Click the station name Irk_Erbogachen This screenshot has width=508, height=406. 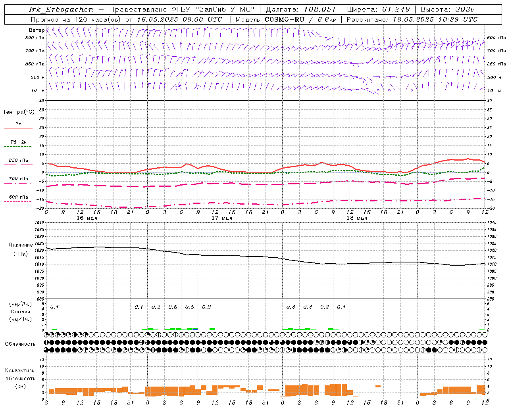[62, 10]
